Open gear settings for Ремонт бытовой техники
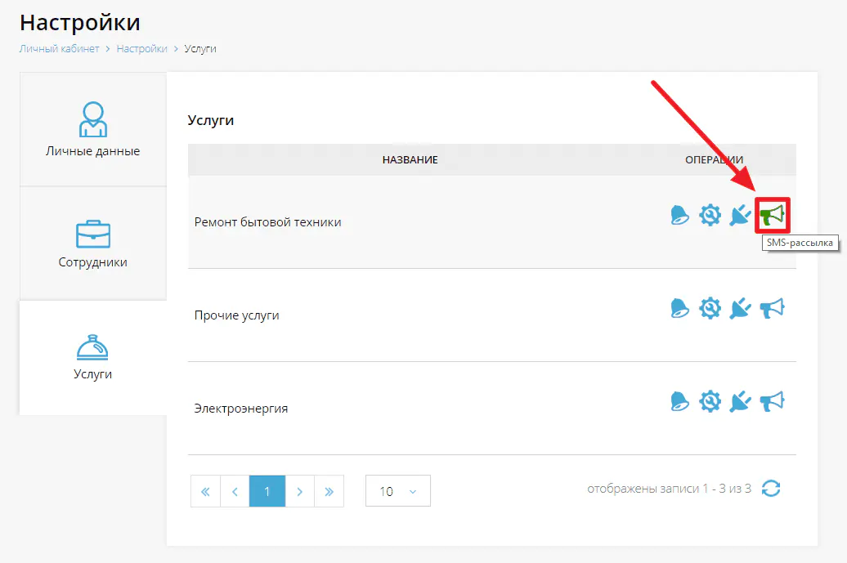The width and height of the screenshot is (847, 563). 710,216
